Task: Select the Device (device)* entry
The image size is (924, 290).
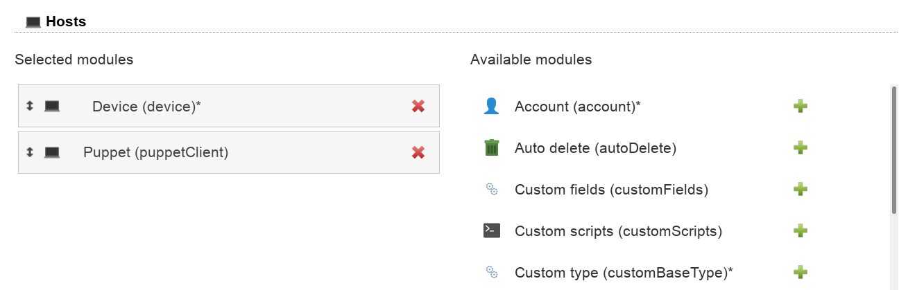Action: tap(146, 107)
